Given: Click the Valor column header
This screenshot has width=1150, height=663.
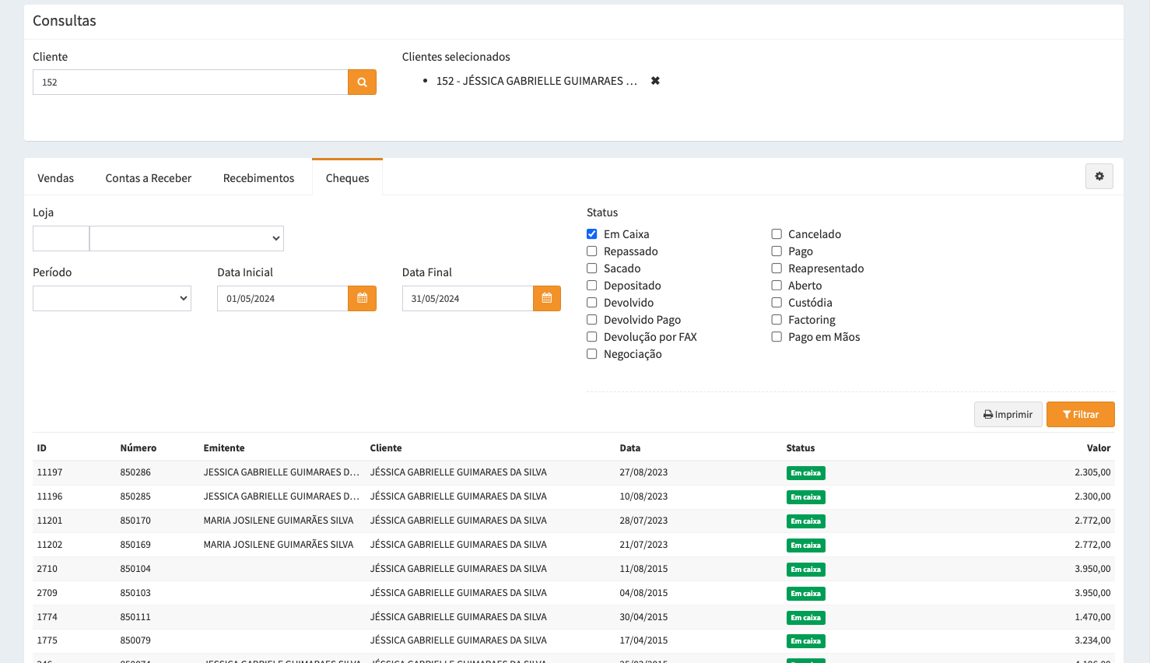Looking at the screenshot, I should [1098, 448].
